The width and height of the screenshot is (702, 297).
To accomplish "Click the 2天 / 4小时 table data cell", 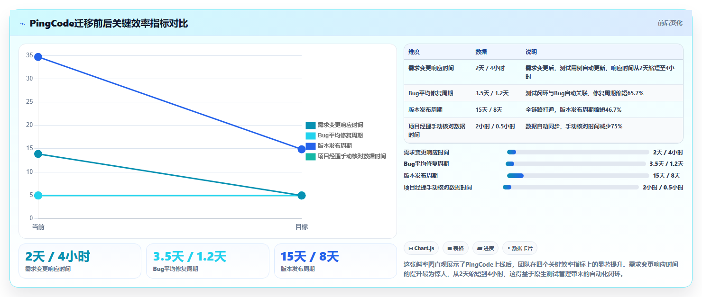I will 496,72.
